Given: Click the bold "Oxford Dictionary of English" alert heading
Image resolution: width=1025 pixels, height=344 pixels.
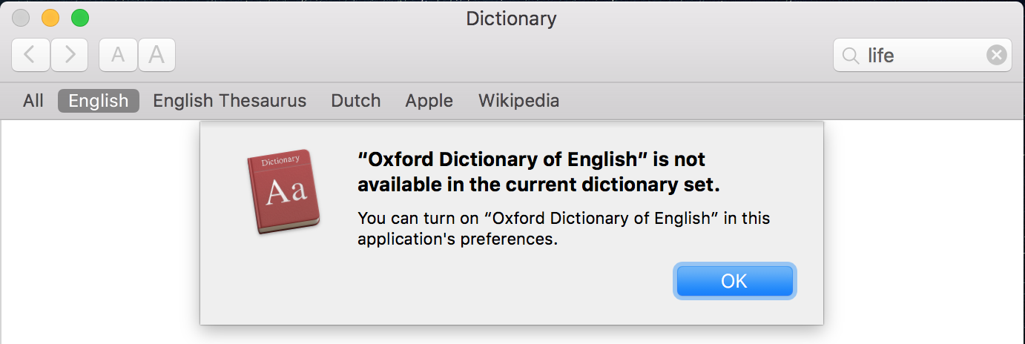Looking at the screenshot, I should coord(539,172).
